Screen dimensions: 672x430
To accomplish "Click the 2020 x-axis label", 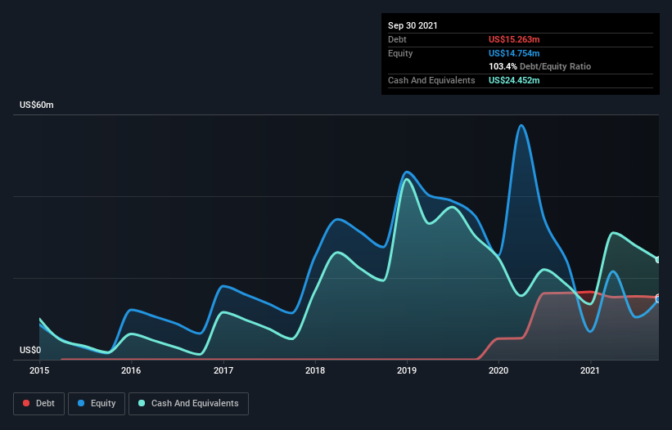I will pyautogui.click(x=498, y=370).
